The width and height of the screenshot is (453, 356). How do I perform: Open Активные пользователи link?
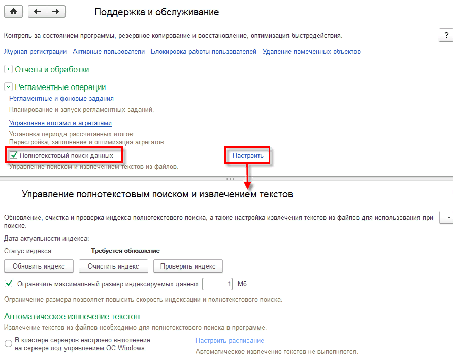[109, 52]
